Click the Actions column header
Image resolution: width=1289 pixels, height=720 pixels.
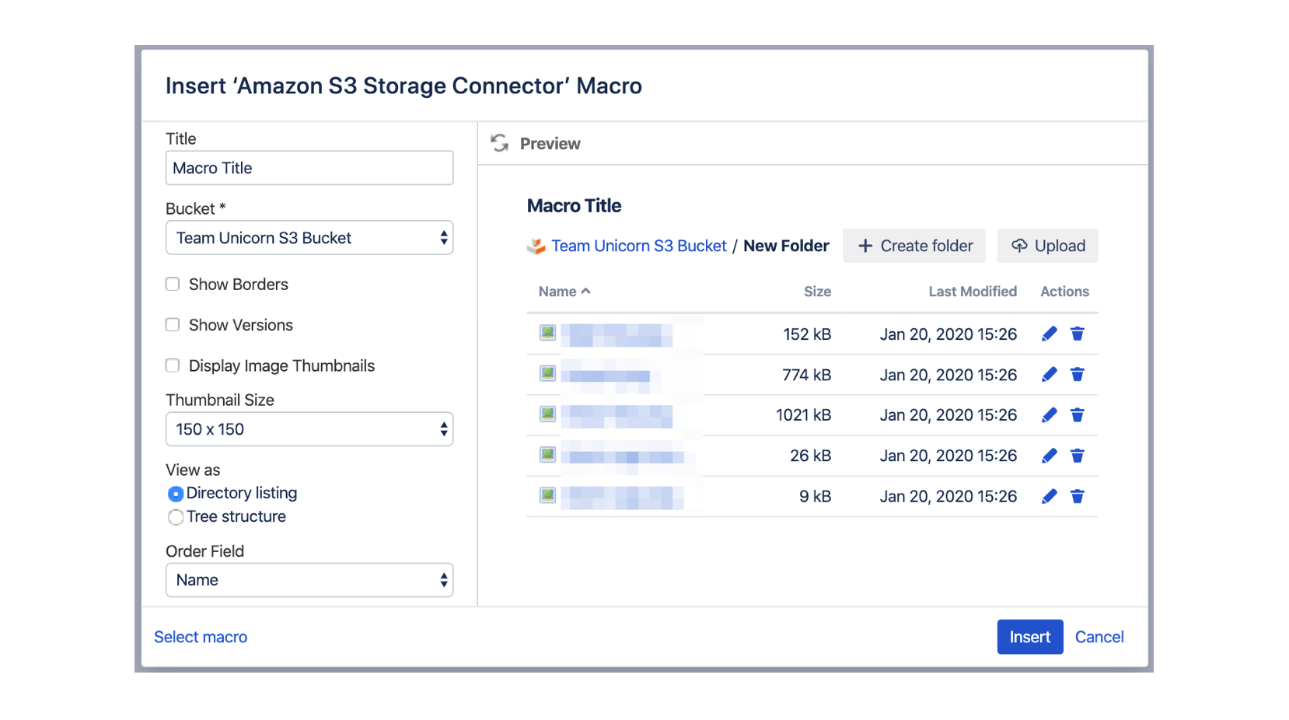(1064, 292)
